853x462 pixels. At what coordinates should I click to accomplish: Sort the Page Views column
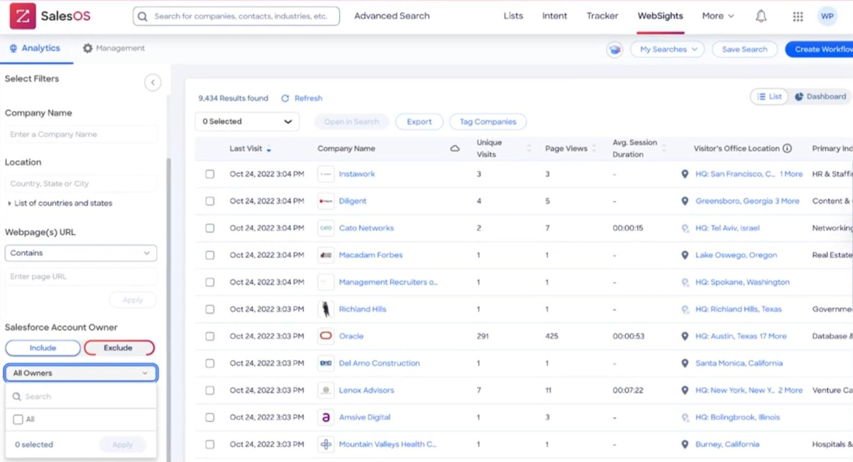[x=594, y=148]
